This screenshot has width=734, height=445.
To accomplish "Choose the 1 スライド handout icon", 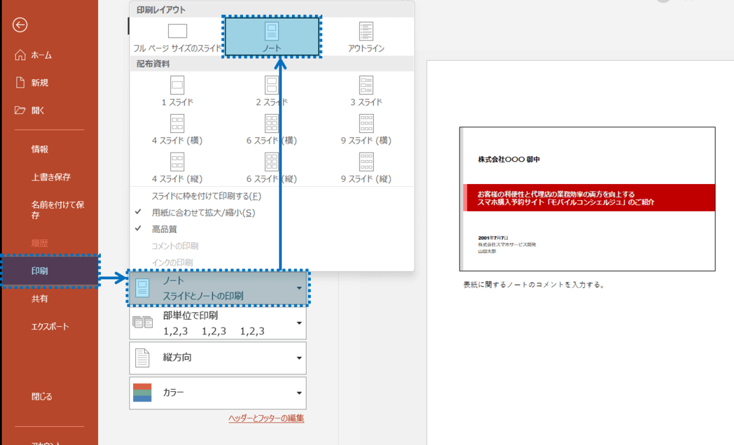I will point(177,85).
